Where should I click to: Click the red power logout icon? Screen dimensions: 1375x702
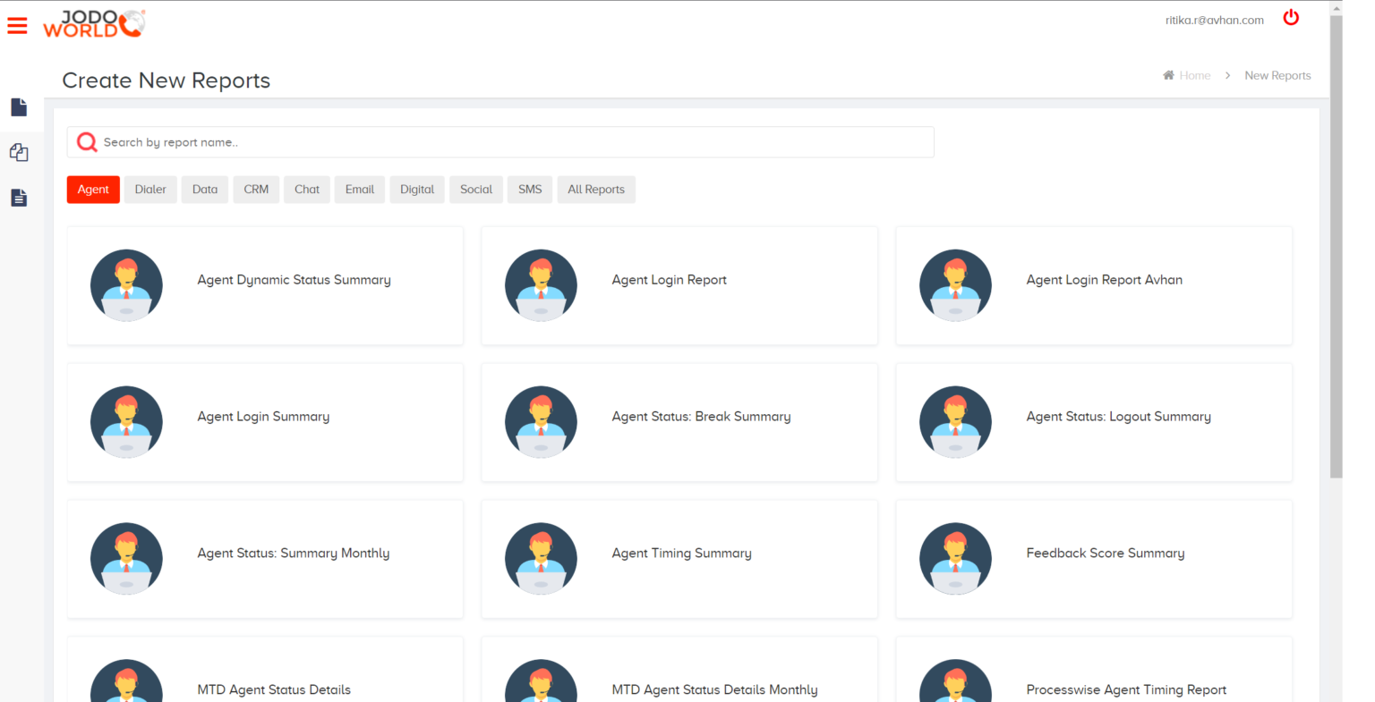pos(1291,18)
